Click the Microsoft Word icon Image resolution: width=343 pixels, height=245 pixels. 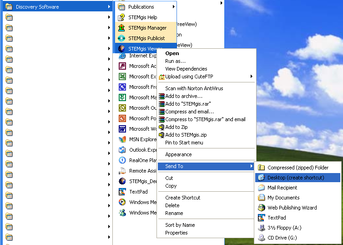tap(122, 129)
